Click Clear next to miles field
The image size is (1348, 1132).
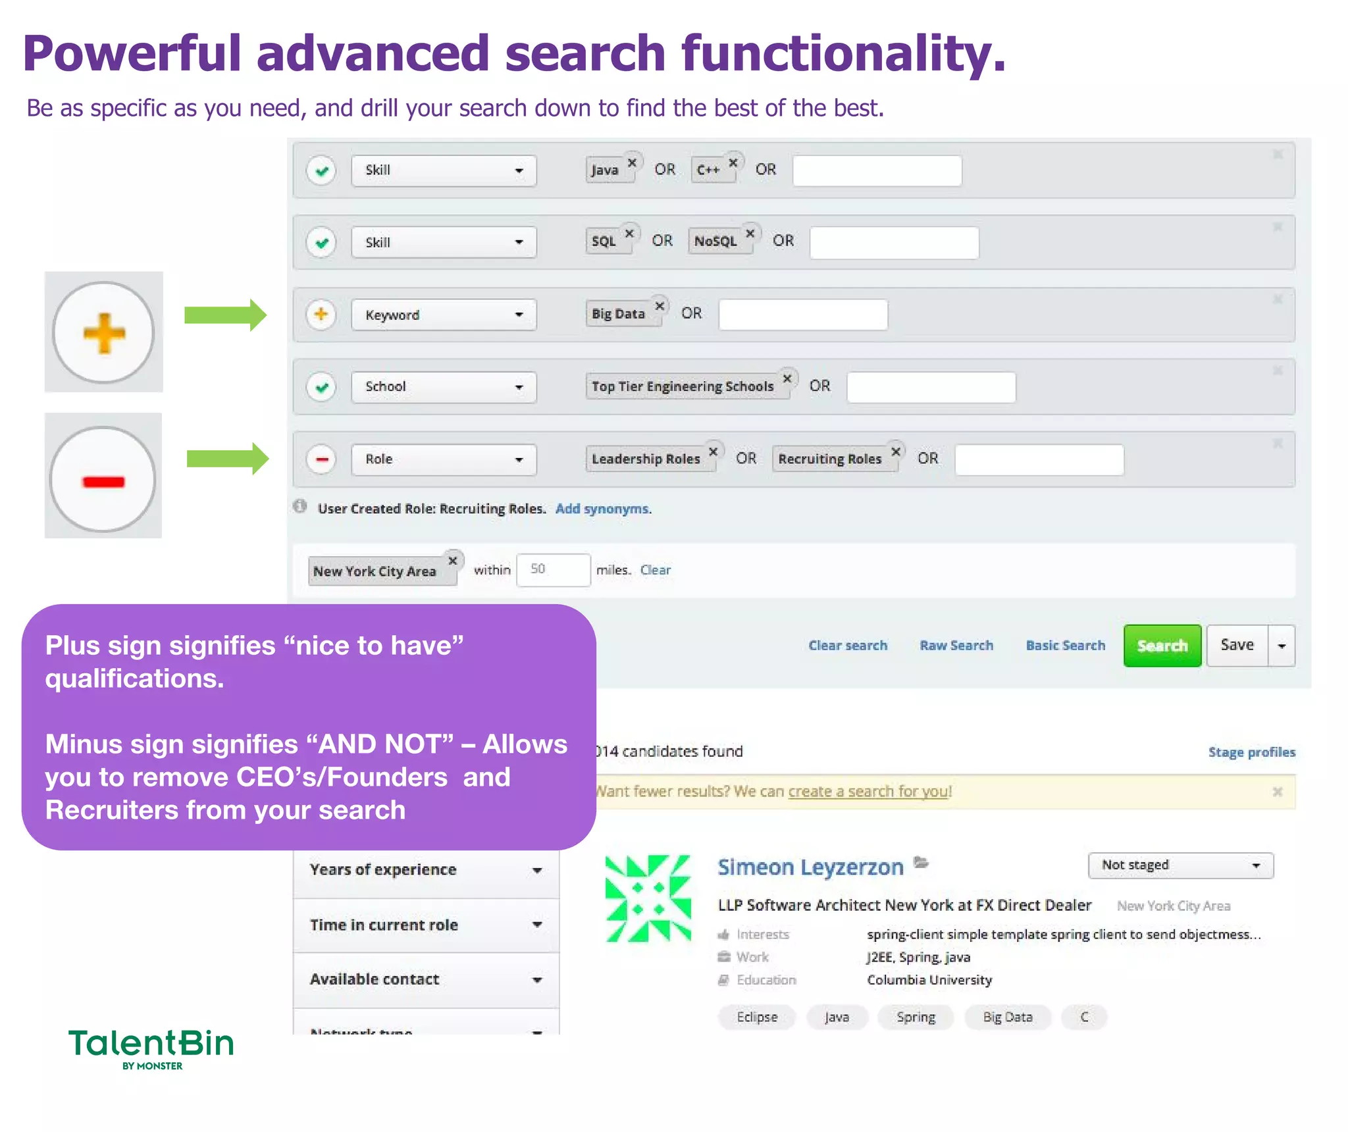tap(656, 570)
